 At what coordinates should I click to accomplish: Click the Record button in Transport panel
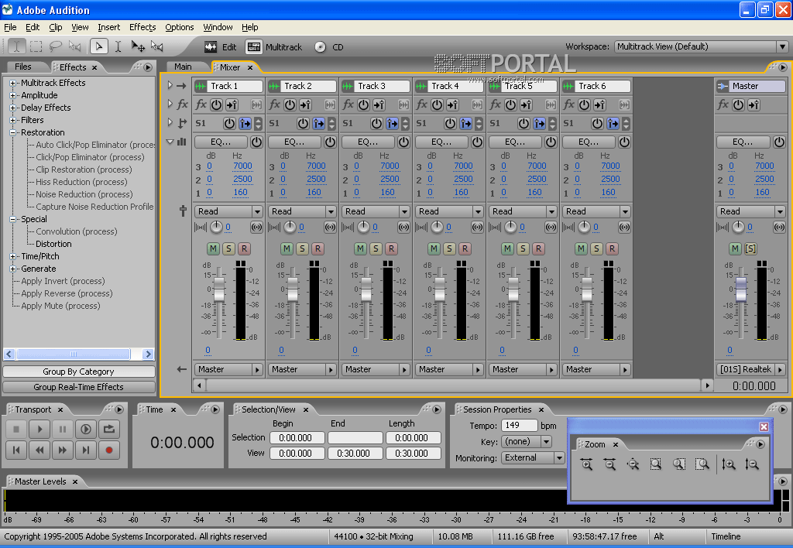pyautogui.click(x=109, y=450)
